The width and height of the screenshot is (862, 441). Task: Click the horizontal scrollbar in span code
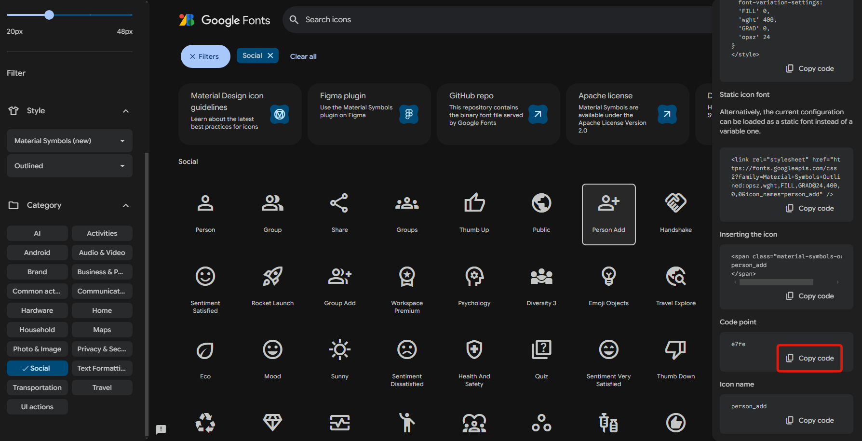(x=776, y=282)
